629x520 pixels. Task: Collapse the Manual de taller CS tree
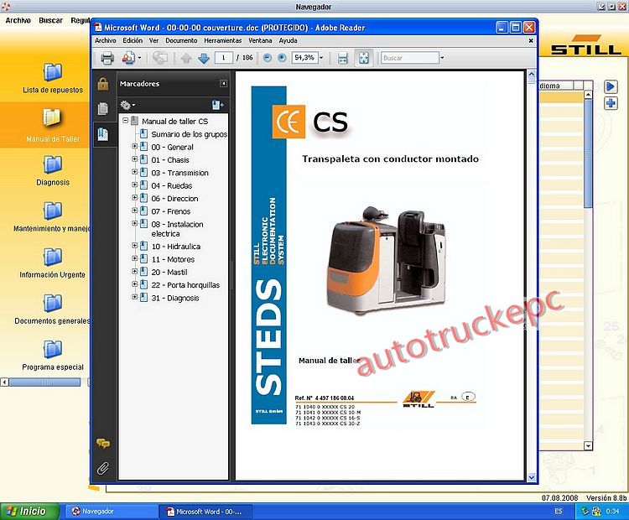point(125,121)
